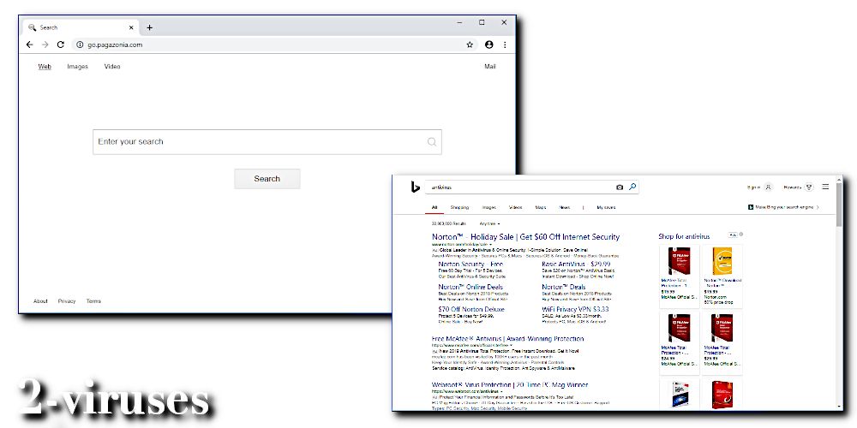Switch to Web tab on pagazonia

[x=45, y=67]
